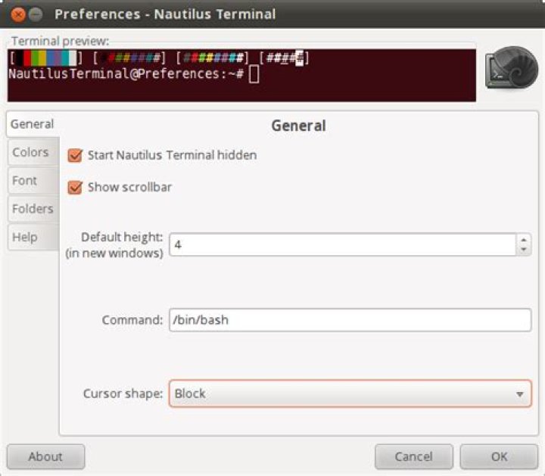Screen dimensions: 545x476
Task: Click the About button
Action: tap(45, 456)
